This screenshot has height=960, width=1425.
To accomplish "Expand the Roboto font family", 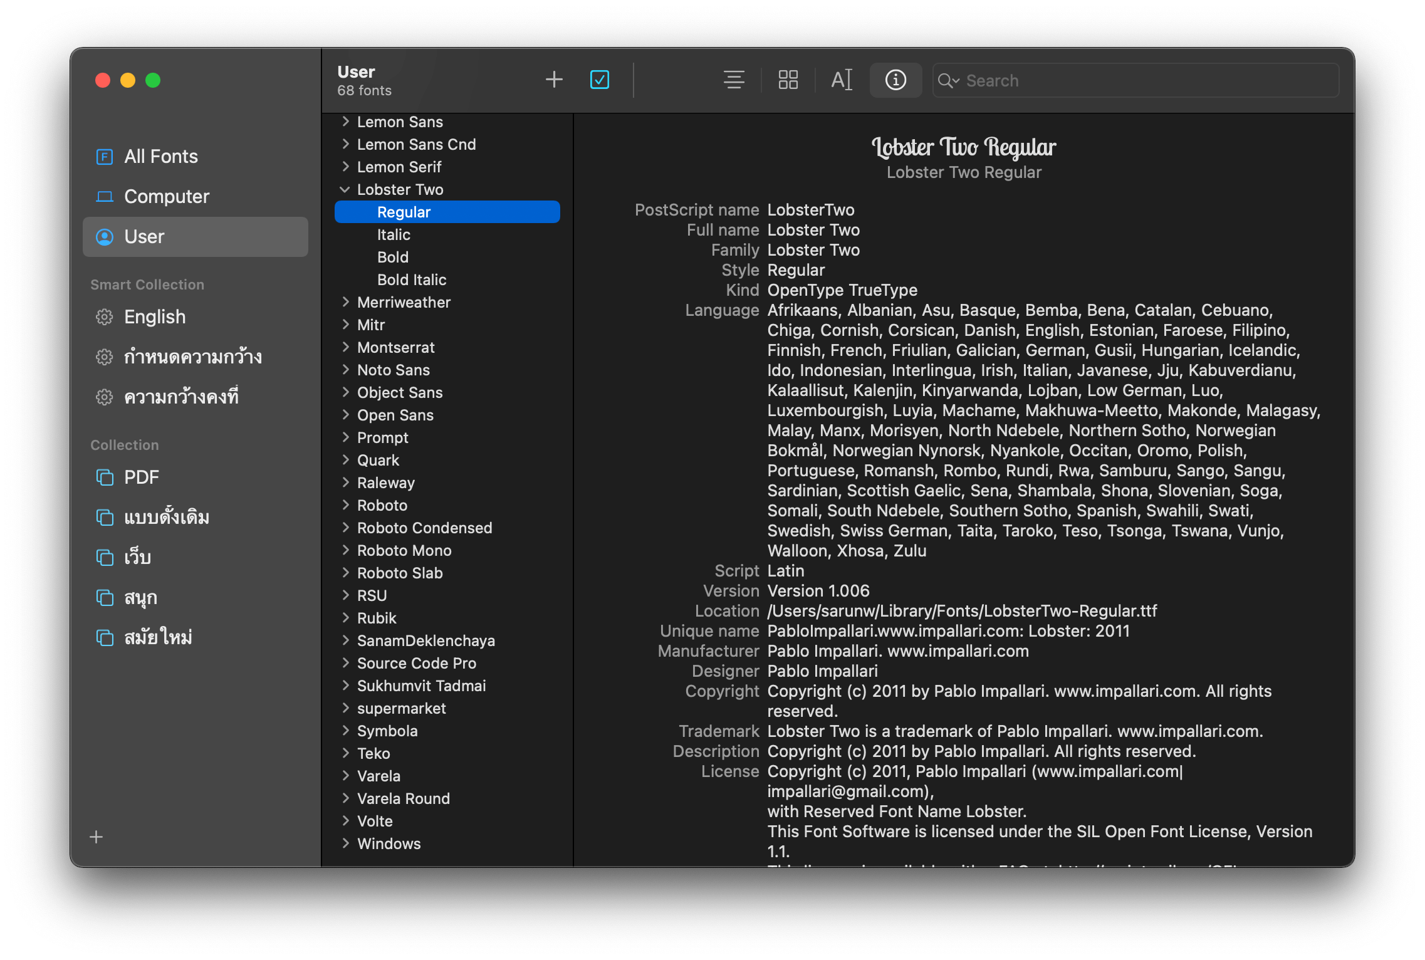I will click(x=344, y=504).
